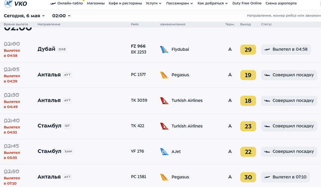This screenshot has height=187, width=321.
Task: Click the Вылетел в 04:58 status button
Action: click(x=286, y=49)
